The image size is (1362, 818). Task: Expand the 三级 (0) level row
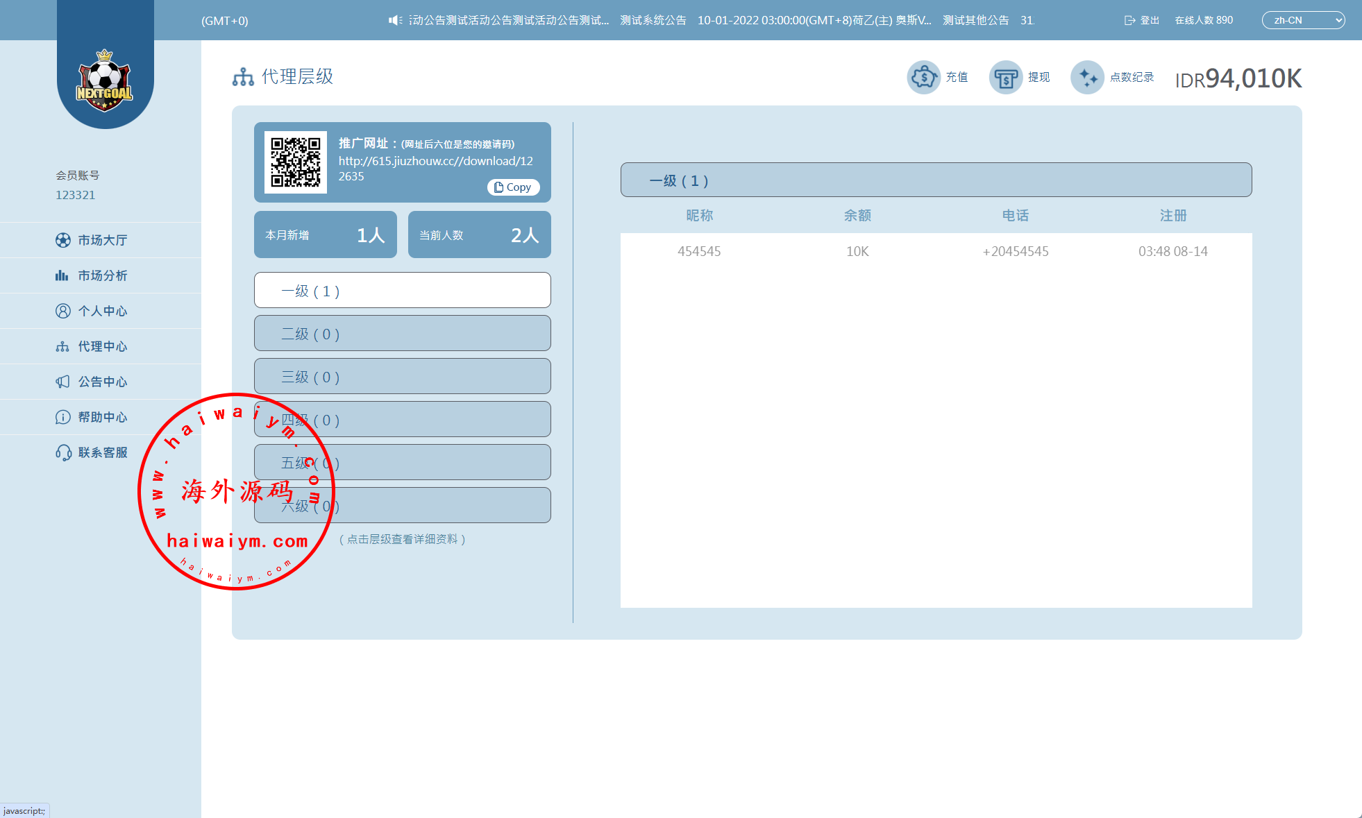coord(402,377)
